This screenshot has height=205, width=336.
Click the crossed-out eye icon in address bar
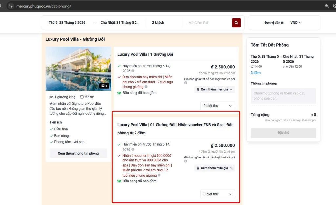point(334,6)
